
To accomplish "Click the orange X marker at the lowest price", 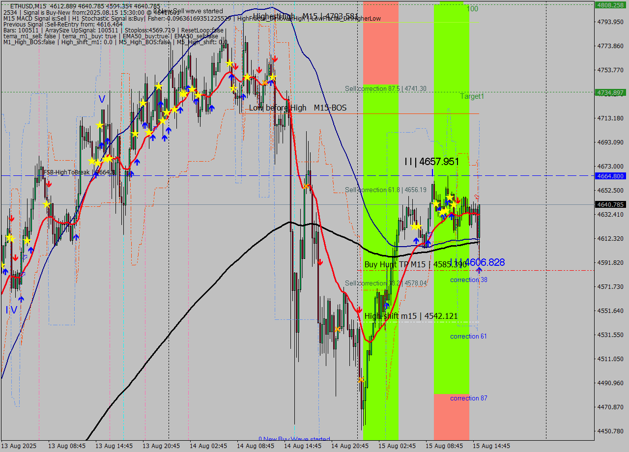I will click(361, 380).
